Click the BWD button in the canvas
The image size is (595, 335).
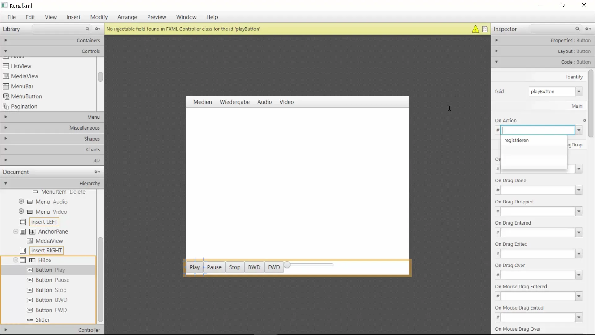tap(254, 267)
